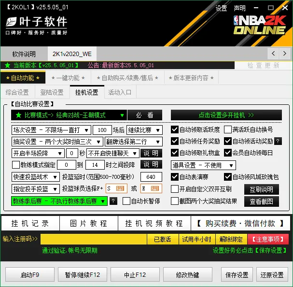The width and height of the screenshot is (293, 287).
Task: Click the 叶子软件 leaf logo
Action: [x=11, y=22]
